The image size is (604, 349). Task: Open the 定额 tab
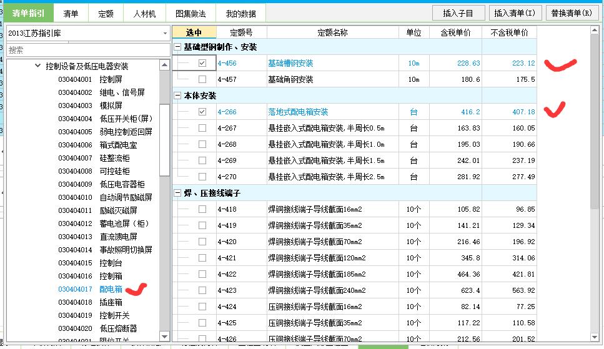(x=106, y=14)
